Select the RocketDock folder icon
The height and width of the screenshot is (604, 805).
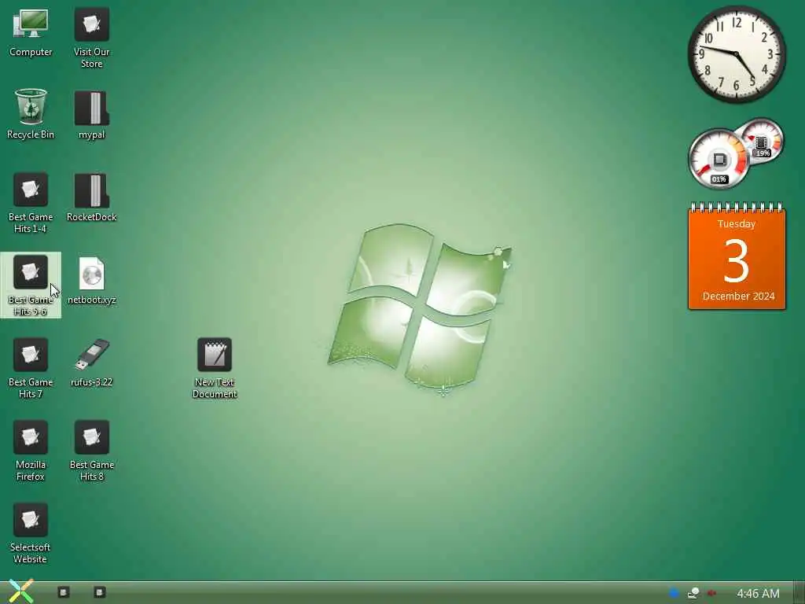coord(91,197)
